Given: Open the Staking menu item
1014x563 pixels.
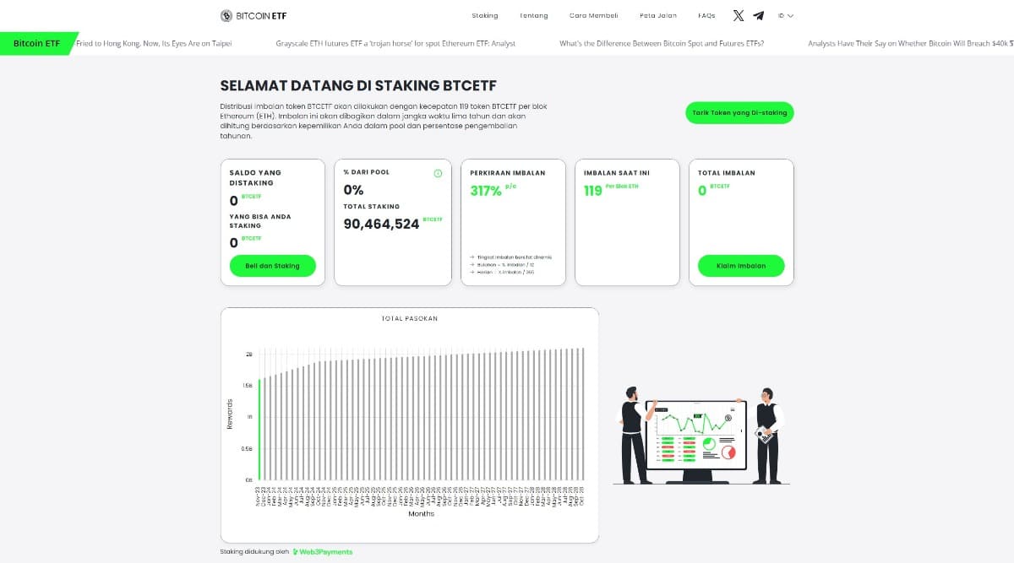Looking at the screenshot, I should pyautogui.click(x=485, y=15).
